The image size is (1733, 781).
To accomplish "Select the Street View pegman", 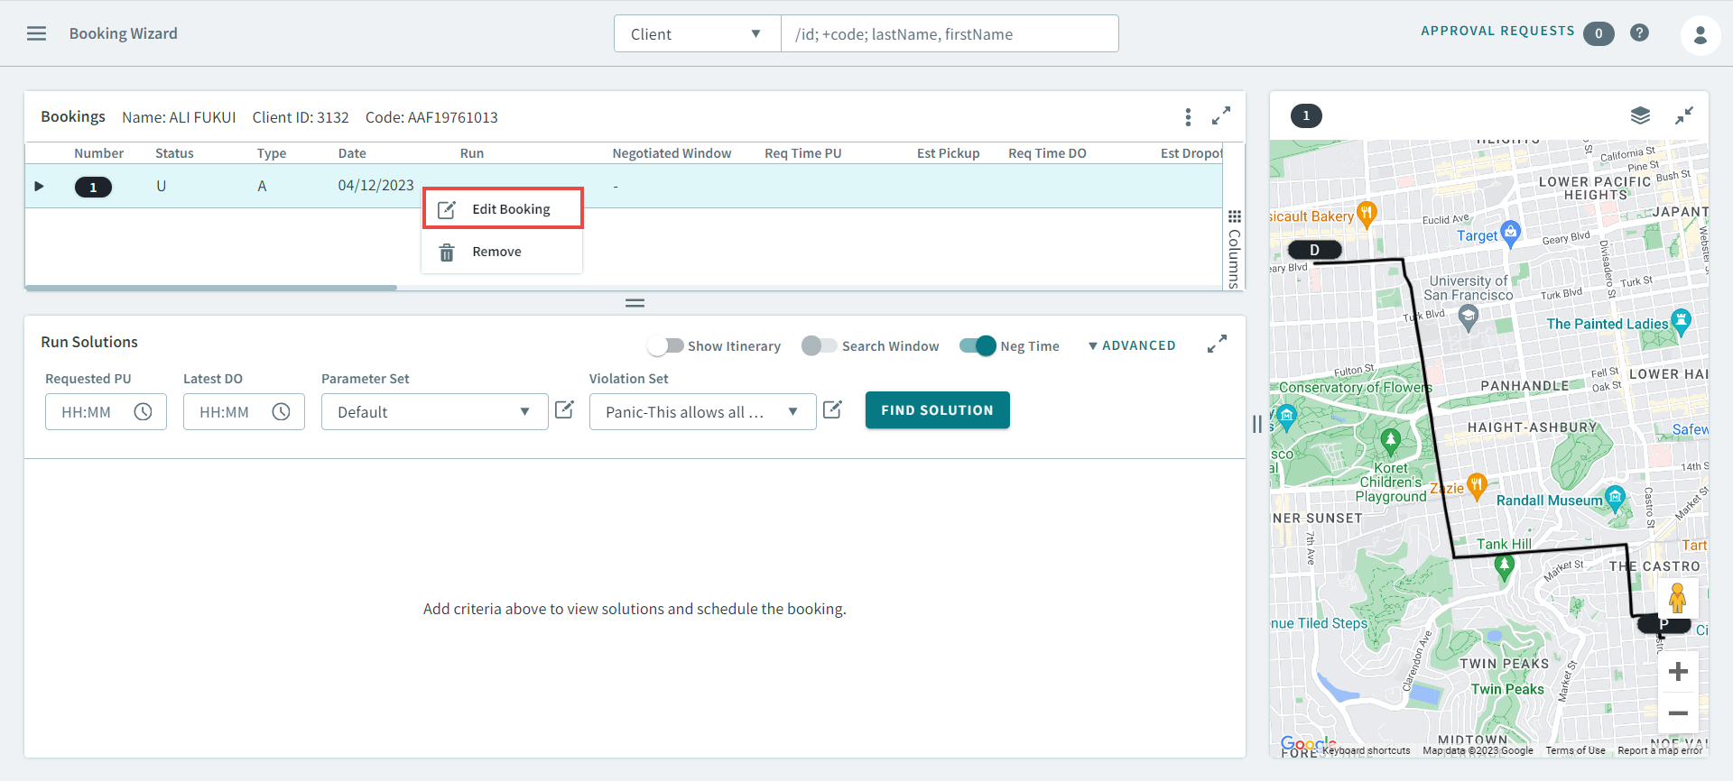I will [x=1678, y=597].
